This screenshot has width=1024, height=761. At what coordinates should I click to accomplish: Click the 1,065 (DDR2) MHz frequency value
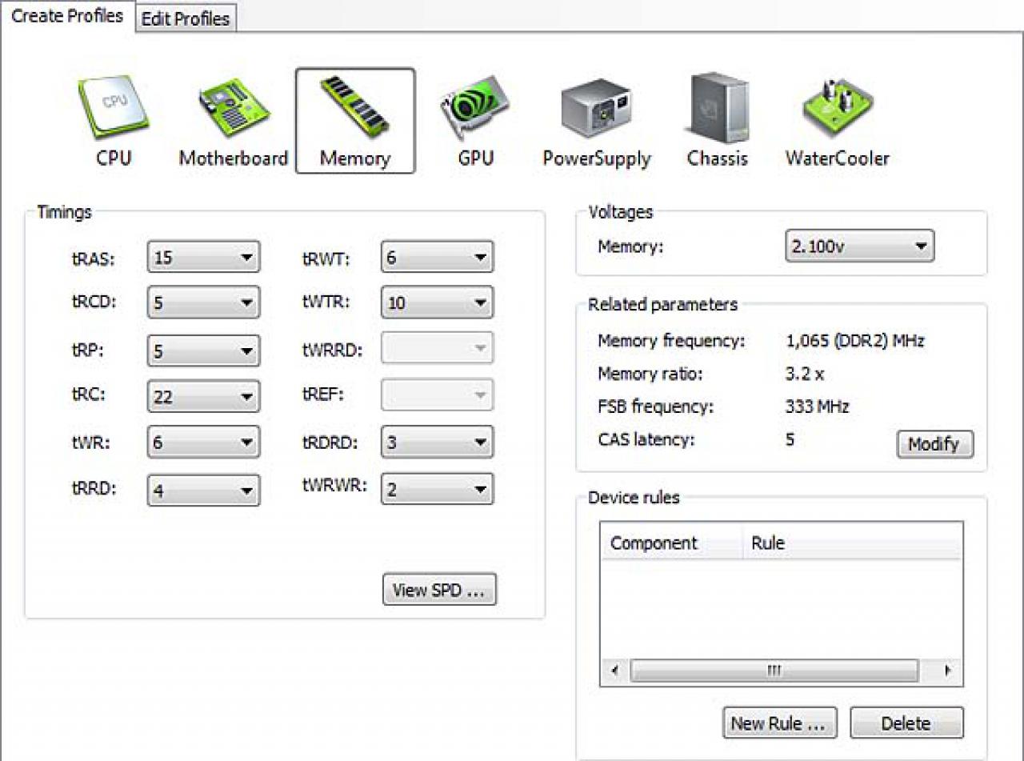point(855,341)
